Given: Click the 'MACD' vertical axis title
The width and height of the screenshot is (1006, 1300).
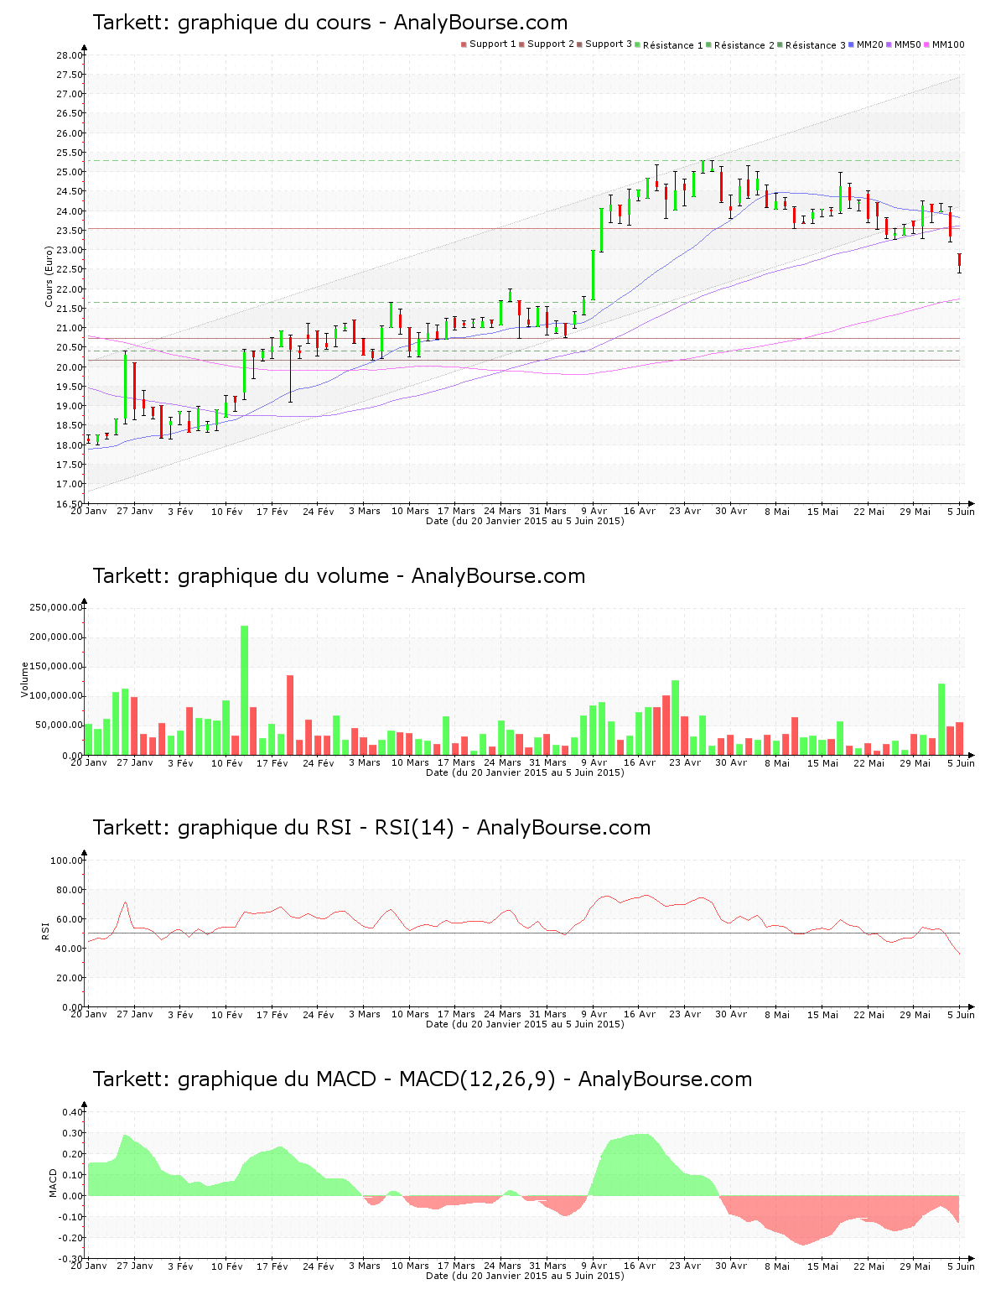Looking at the screenshot, I should coord(54,1183).
